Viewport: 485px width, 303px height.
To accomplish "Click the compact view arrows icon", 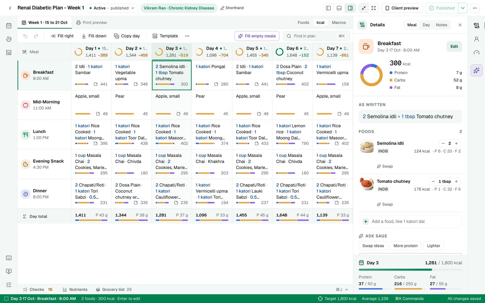I will click(x=364, y=8).
